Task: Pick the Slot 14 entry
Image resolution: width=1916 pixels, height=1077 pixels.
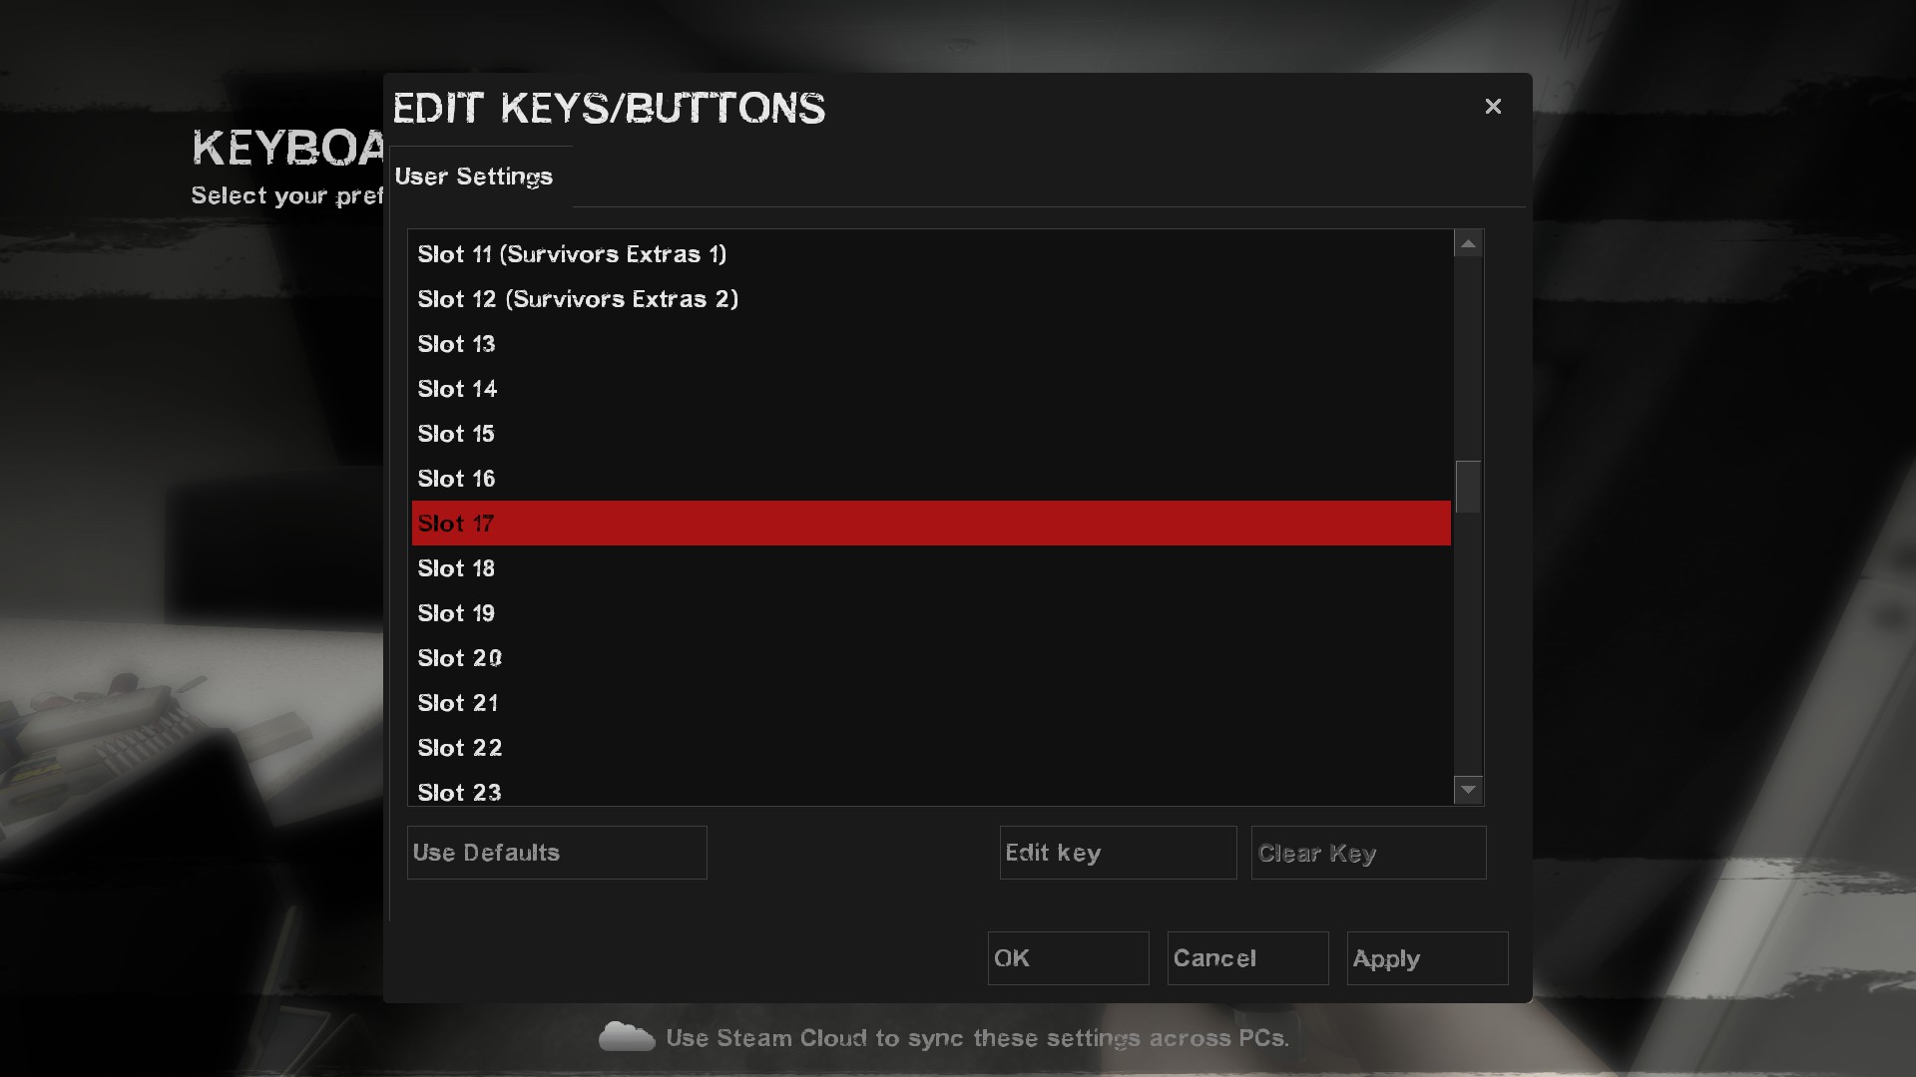Action: 457,389
